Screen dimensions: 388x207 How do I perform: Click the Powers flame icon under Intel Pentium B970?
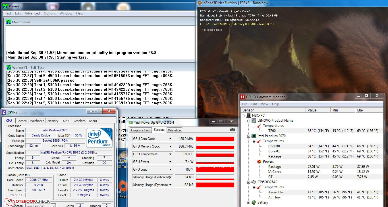click(x=259, y=162)
